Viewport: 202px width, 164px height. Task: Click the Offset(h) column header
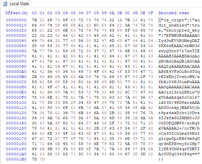click(x=16, y=13)
